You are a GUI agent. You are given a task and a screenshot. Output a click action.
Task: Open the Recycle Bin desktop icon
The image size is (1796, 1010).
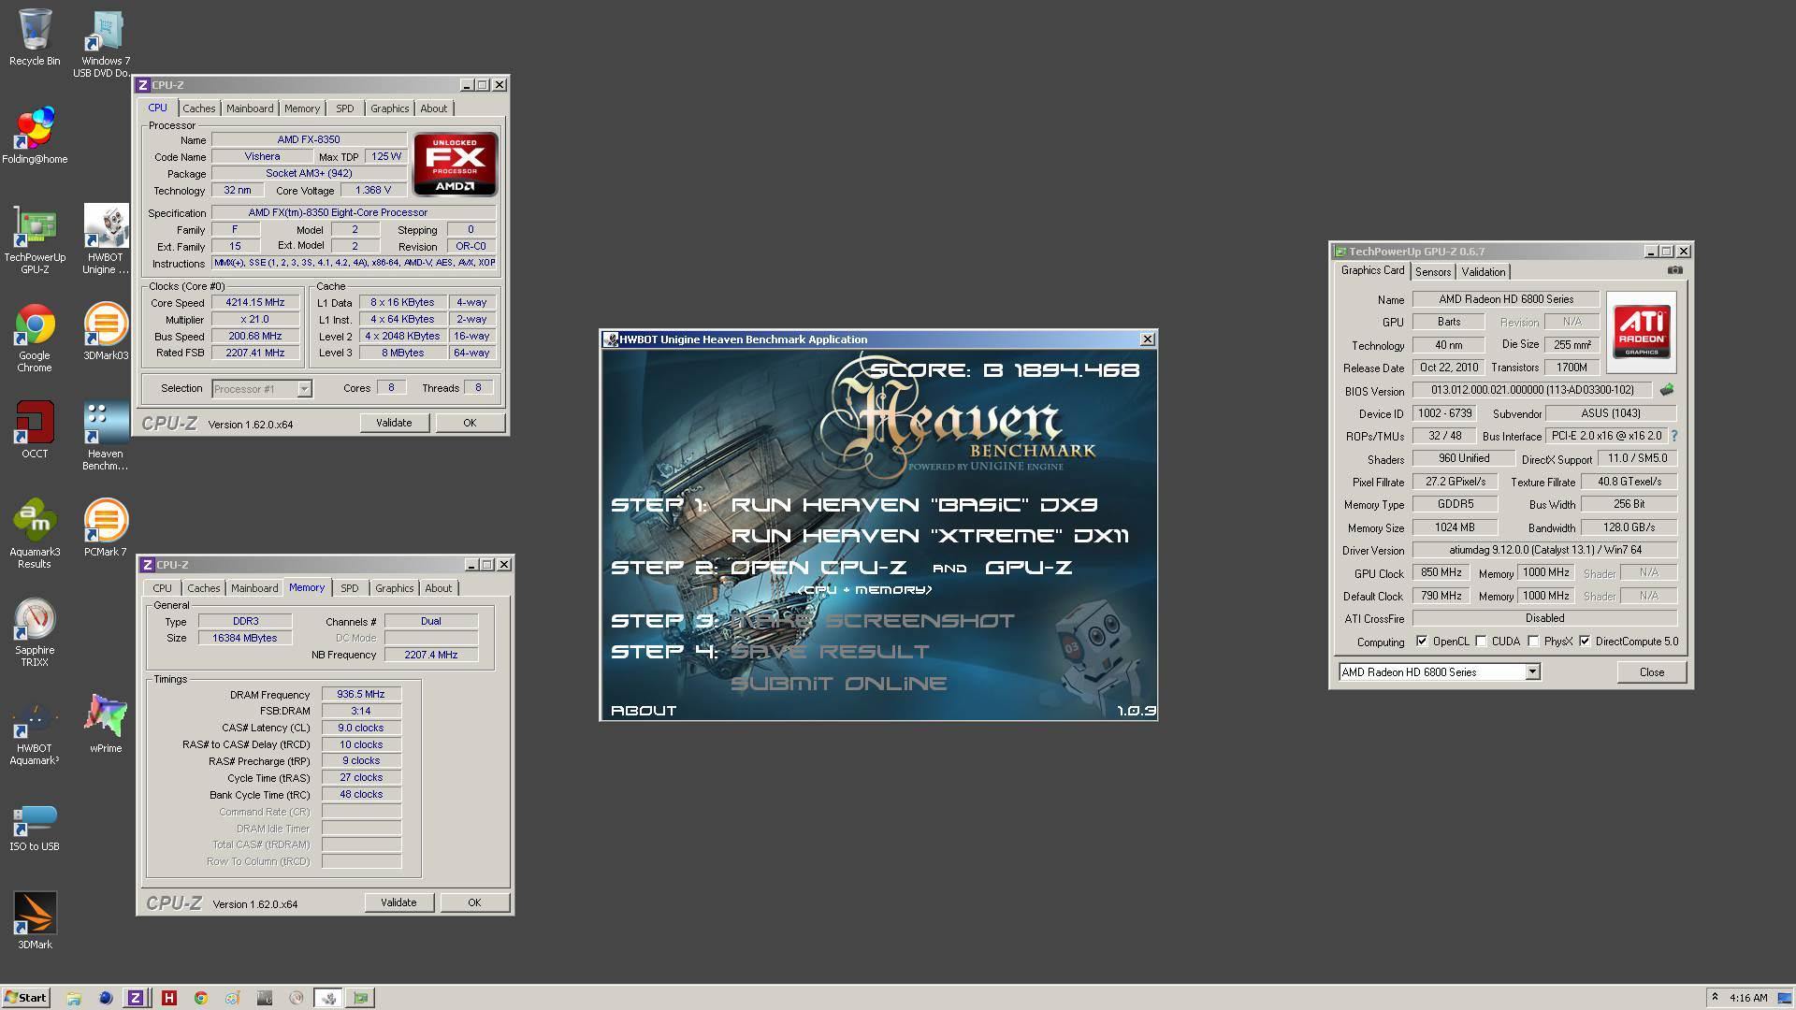(x=35, y=37)
